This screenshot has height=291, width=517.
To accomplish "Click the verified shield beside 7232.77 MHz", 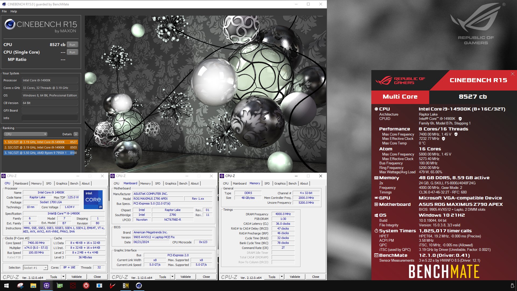I will [x=443, y=139].
